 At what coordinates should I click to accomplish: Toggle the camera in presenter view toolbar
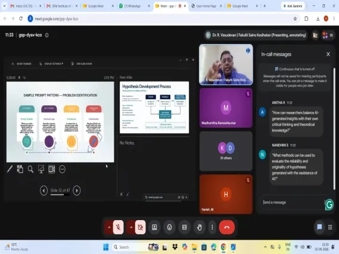click(x=52, y=169)
